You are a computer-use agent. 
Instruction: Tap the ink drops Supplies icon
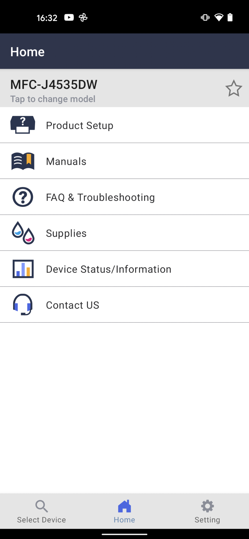pyautogui.click(x=23, y=233)
